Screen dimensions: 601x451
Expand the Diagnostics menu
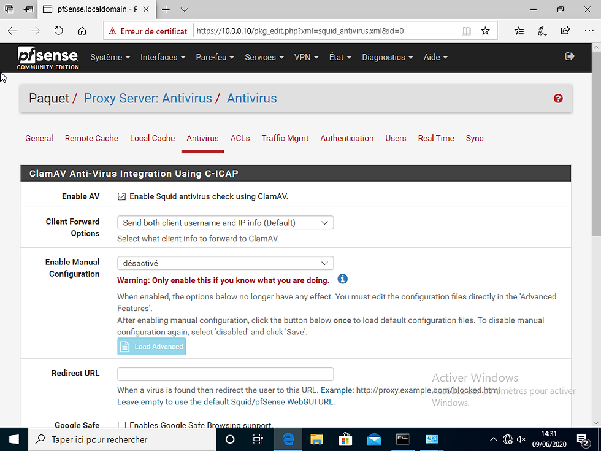point(387,57)
